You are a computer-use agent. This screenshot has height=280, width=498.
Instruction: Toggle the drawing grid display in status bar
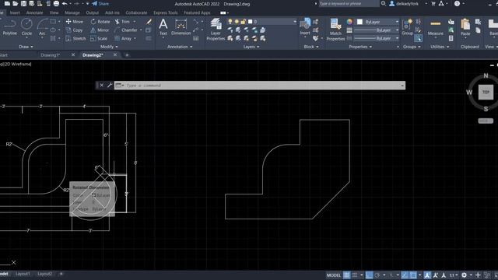tap(346, 275)
